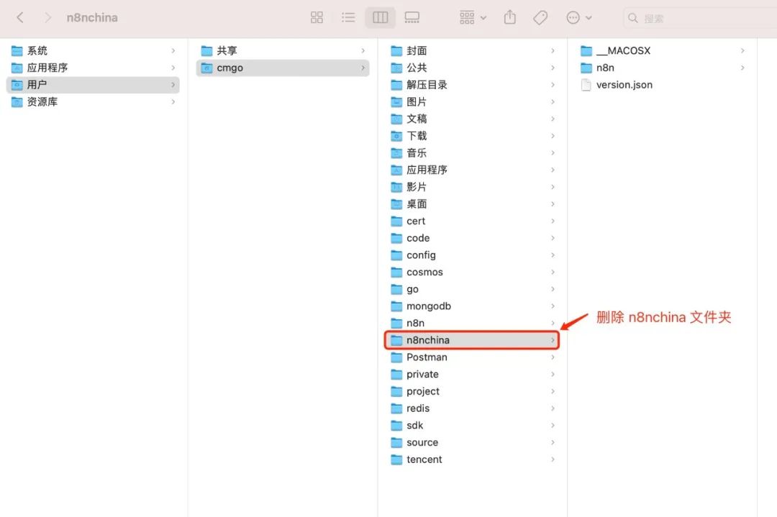Screen dimensions: 777x517
Task: Select the source folder
Action: 472,442
